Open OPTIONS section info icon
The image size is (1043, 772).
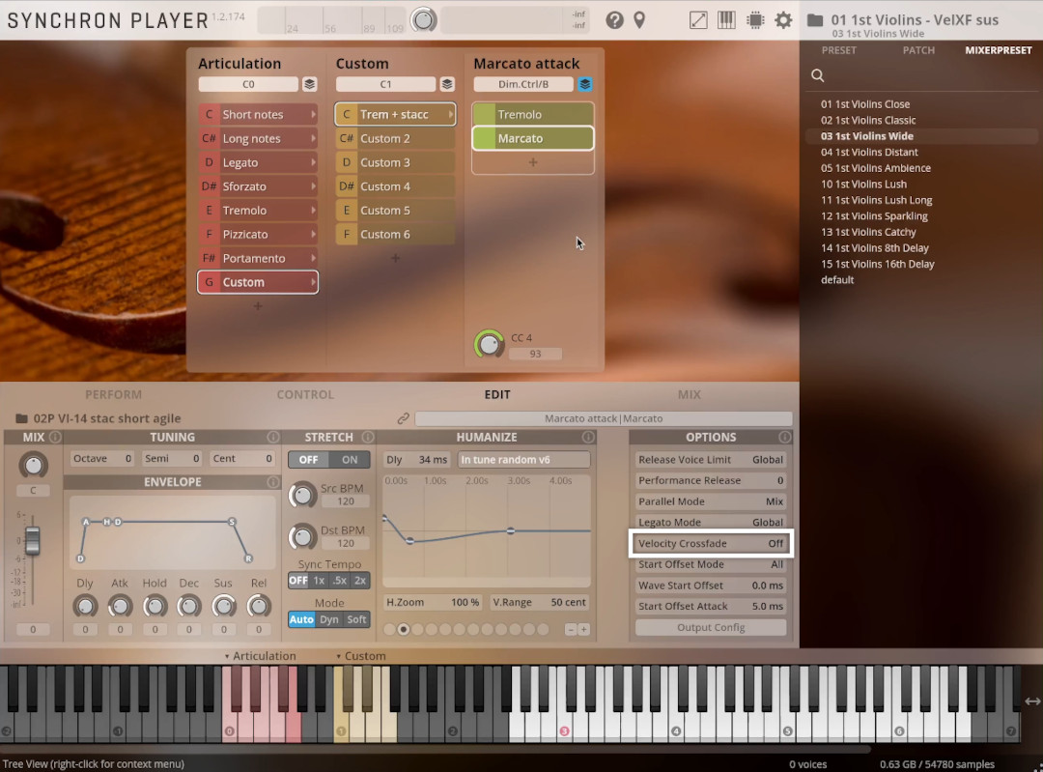coord(785,438)
